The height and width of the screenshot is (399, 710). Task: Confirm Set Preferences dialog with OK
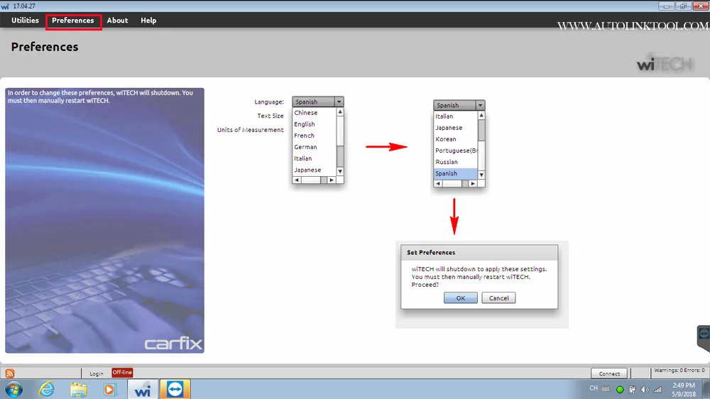click(461, 298)
